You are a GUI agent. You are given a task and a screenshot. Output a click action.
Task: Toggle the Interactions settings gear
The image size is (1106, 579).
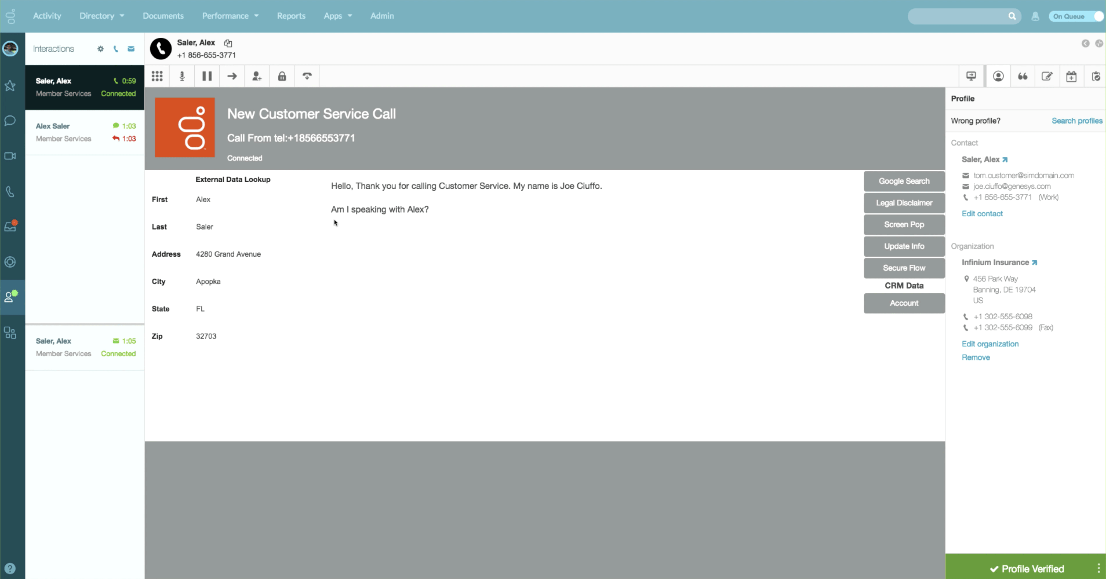click(x=100, y=49)
